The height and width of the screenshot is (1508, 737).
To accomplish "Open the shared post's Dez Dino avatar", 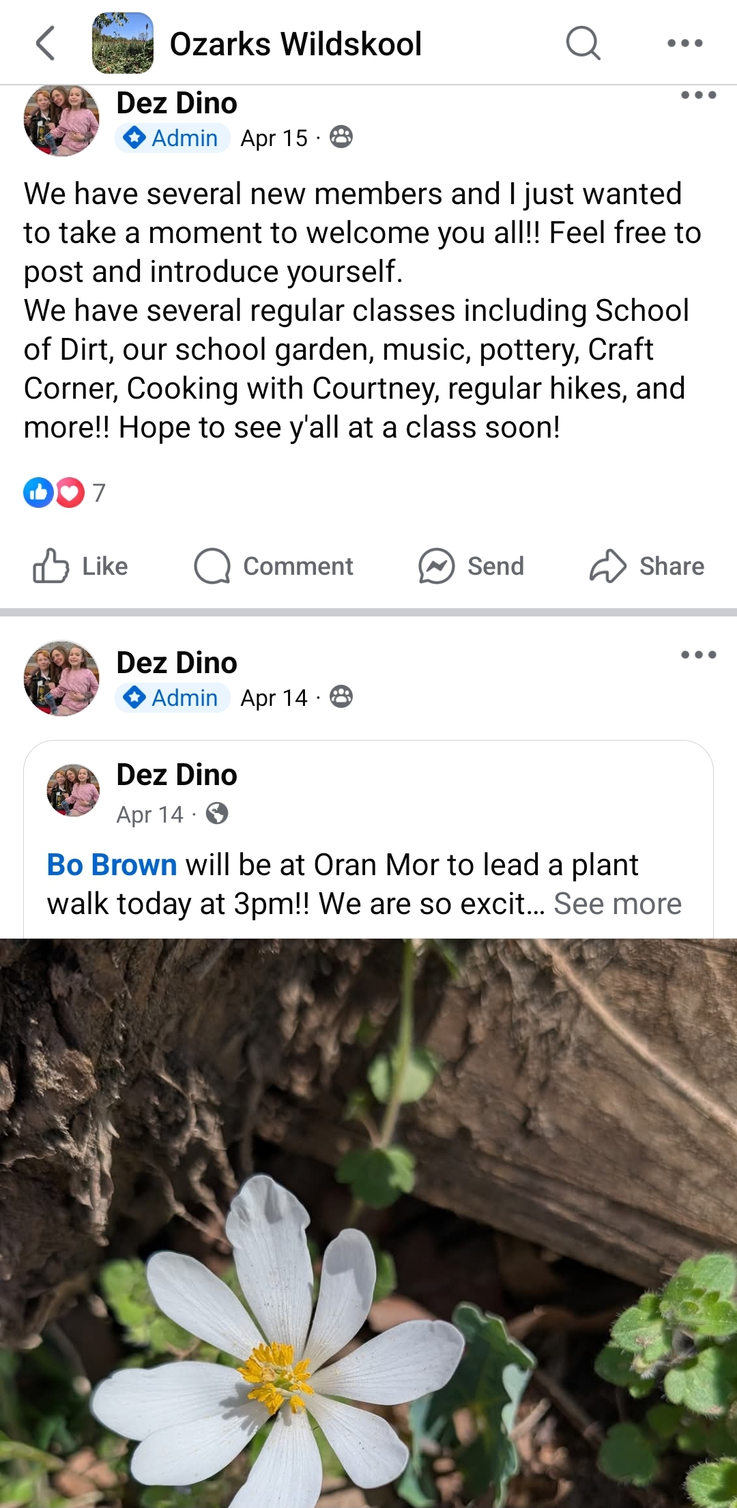I will [x=73, y=790].
